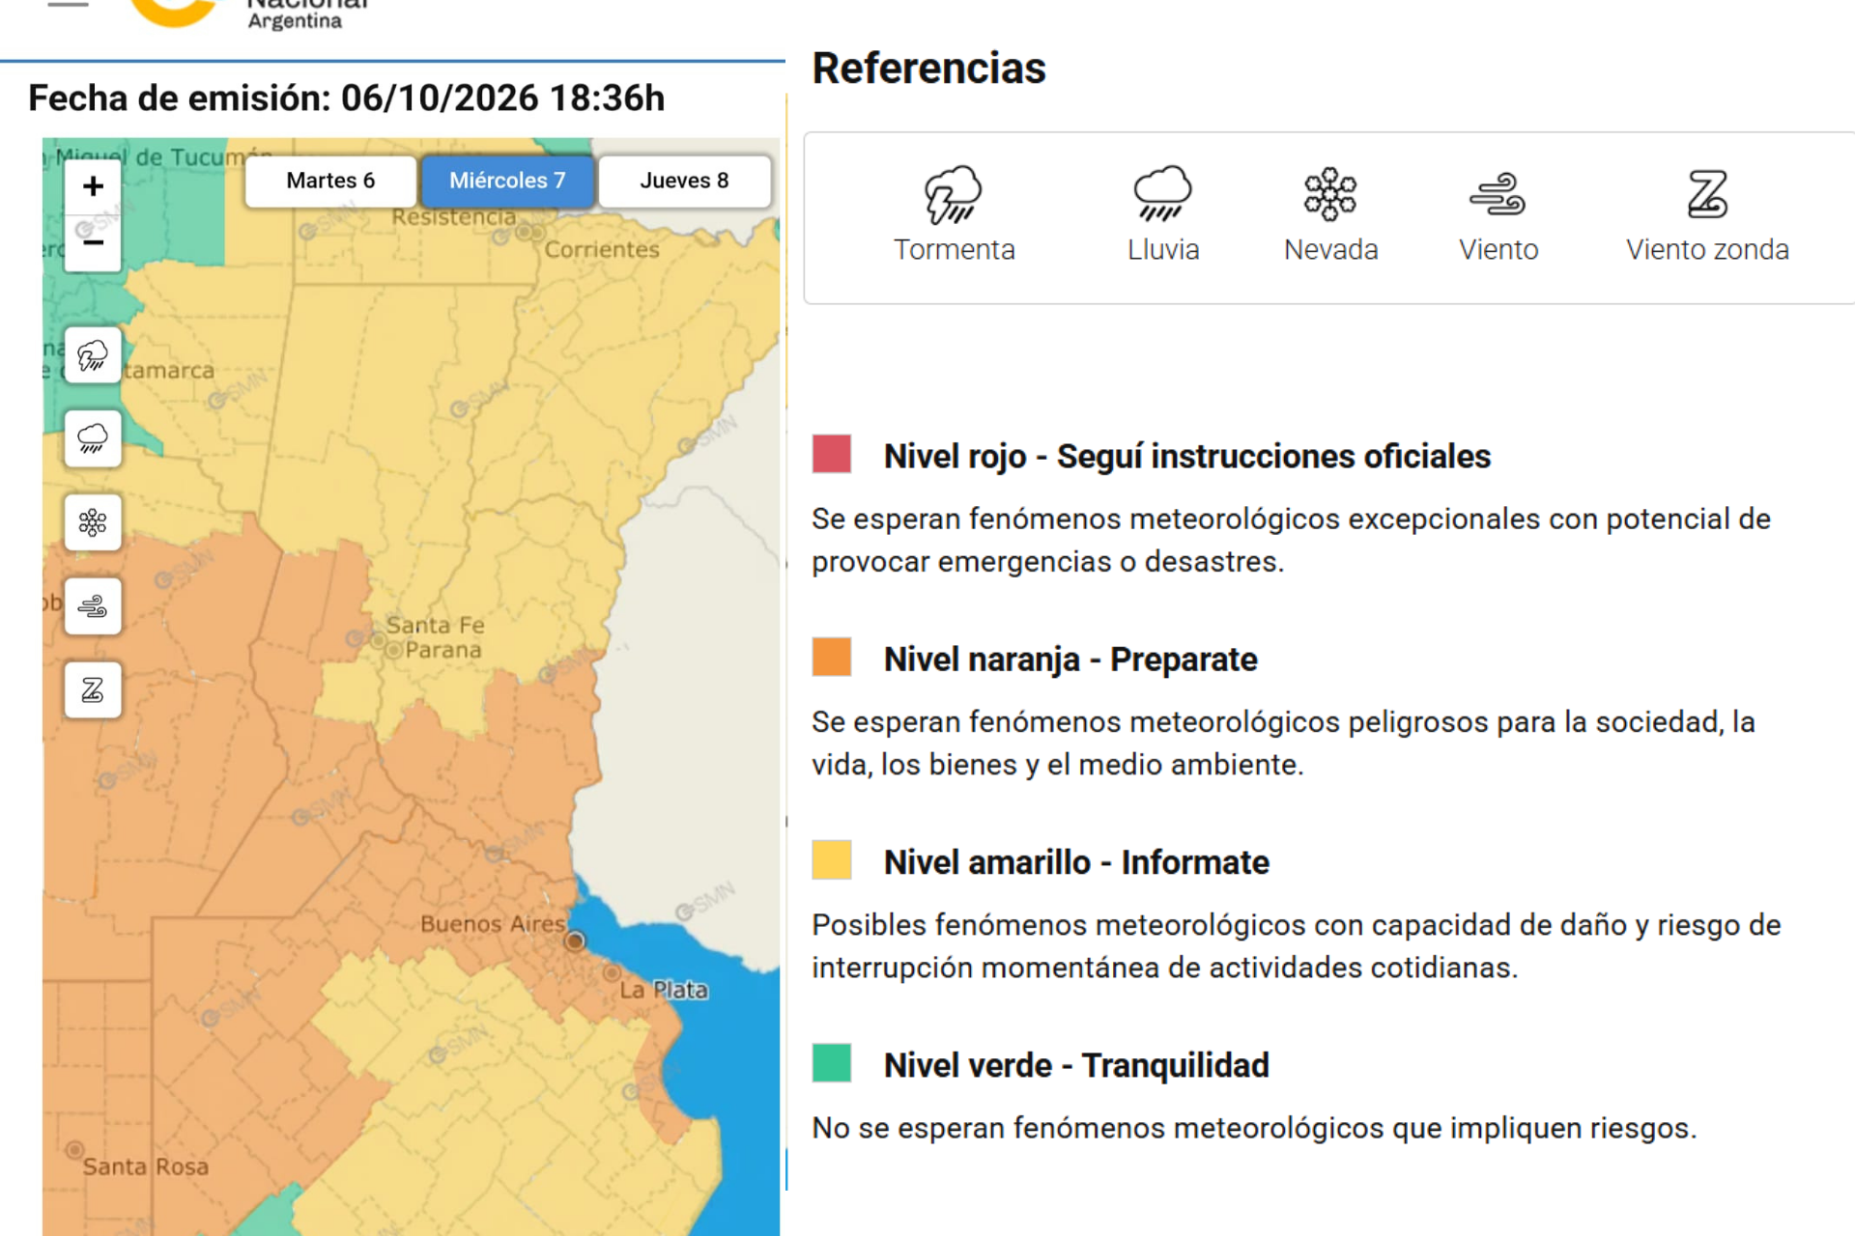
Task: Click the Viento icon in Referencias
Action: (1498, 194)
